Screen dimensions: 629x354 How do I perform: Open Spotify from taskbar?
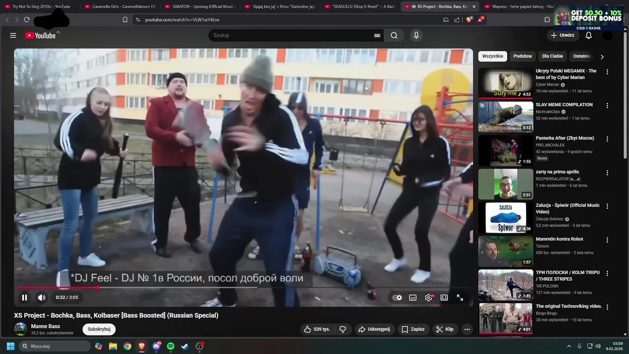tap(171, 346)
